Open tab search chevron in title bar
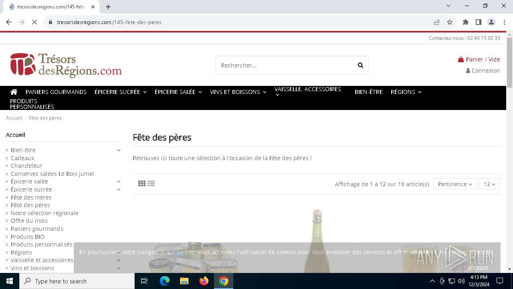513x289 pixels. 448,6
